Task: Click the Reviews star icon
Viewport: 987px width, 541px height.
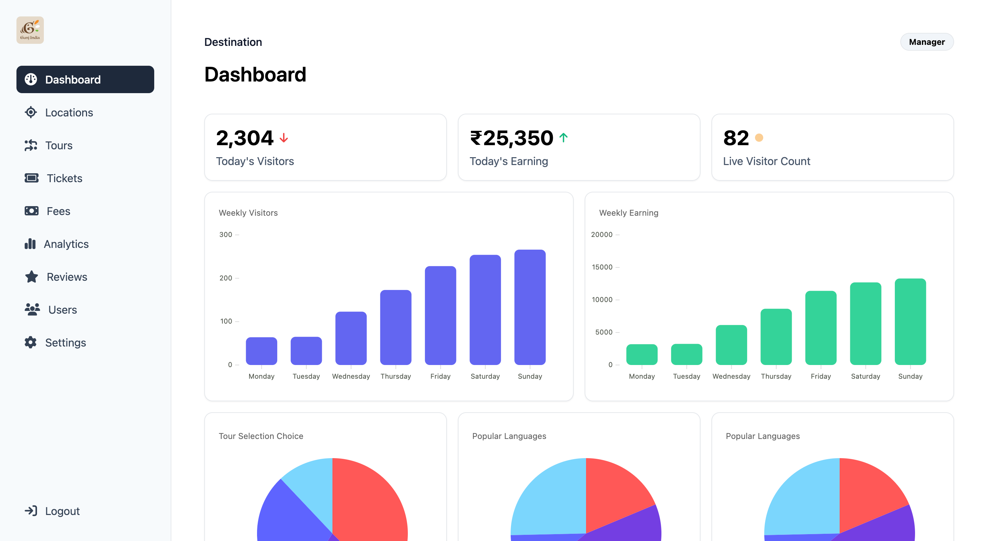Action: (32, 277)
